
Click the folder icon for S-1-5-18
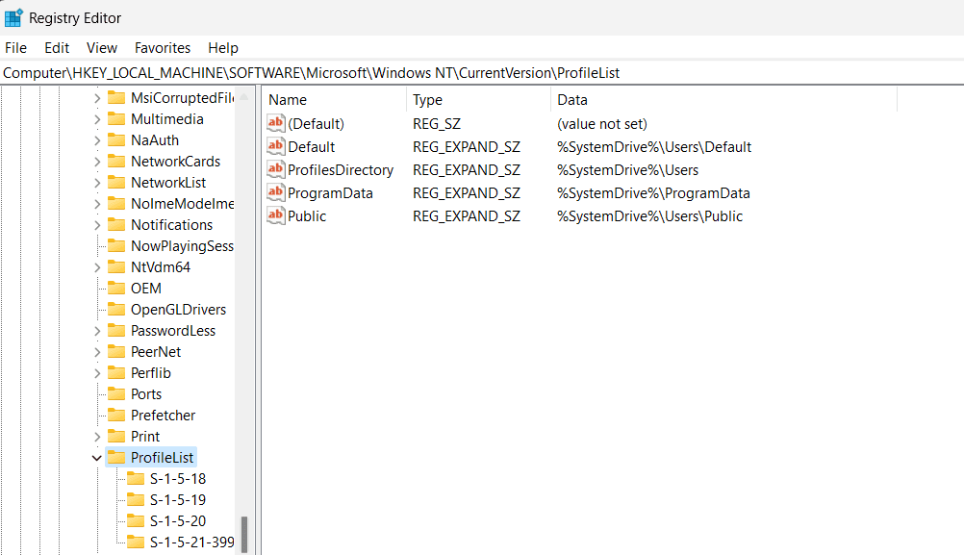pyautogui.click(x=136, y=478)
